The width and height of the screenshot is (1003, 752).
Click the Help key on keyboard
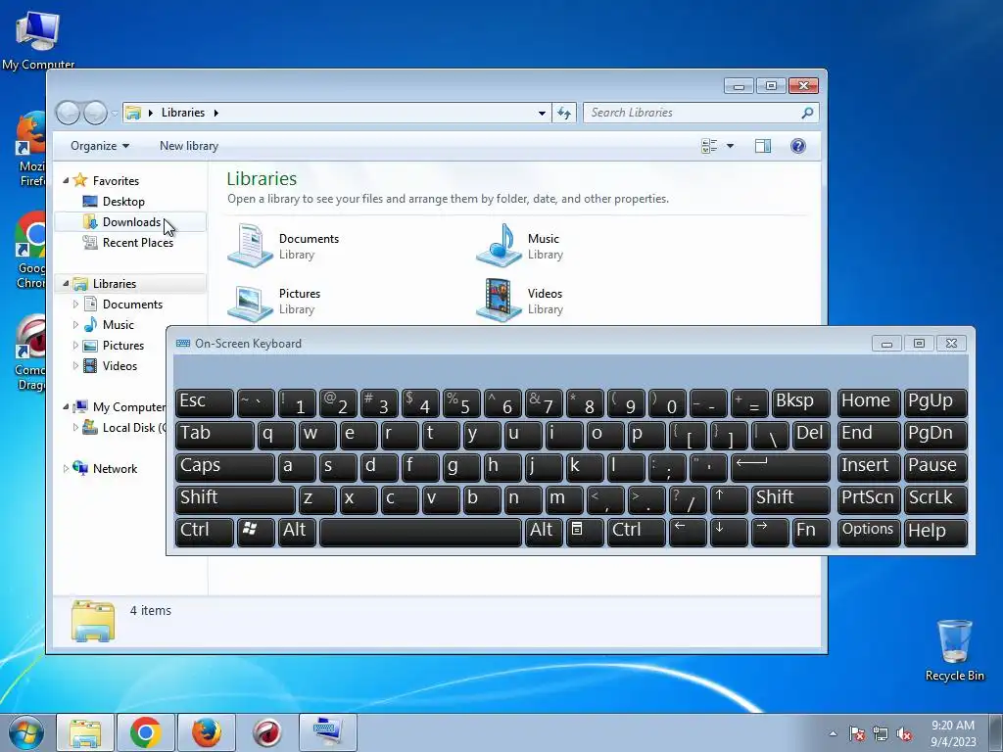(x=935, y=532)
